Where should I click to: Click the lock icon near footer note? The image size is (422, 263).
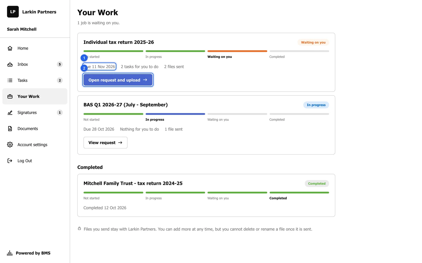[x=79, y=229]
